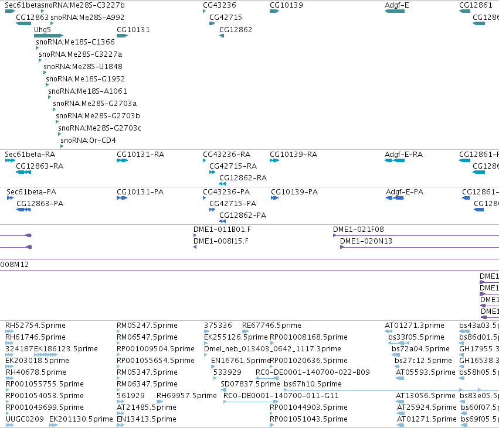Click the CG12862-PA protein label

point(243,215)
